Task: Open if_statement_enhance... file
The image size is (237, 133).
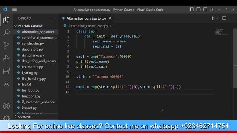Action: (36, 102)
